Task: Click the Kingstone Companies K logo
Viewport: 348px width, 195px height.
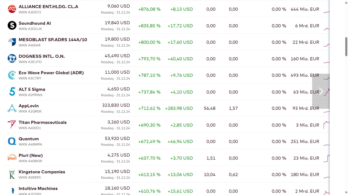Action: click(x=12, y=174)
